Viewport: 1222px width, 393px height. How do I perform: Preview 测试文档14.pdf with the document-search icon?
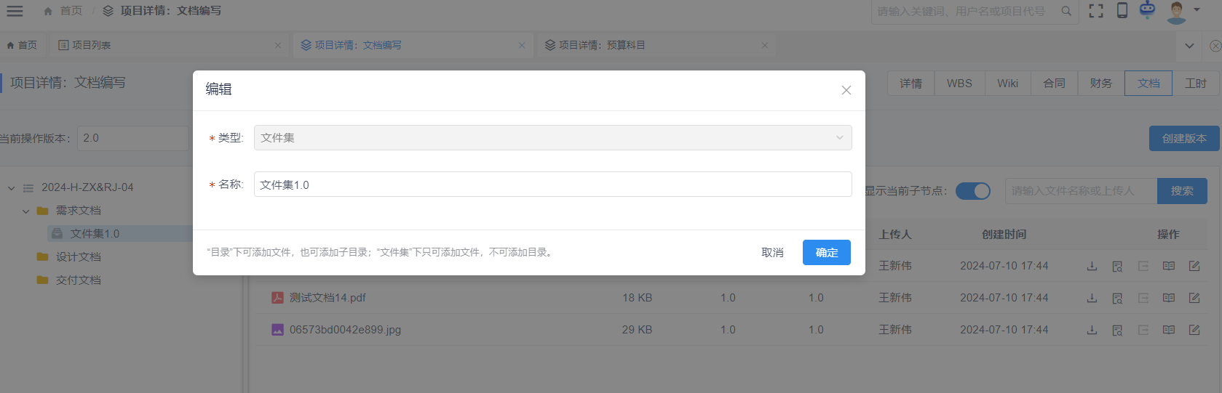click(1117, 298)
